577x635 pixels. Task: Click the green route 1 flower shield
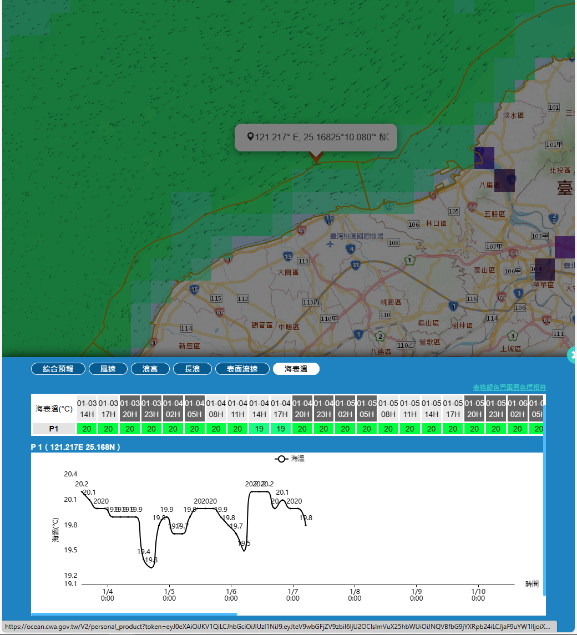click(x=409, y=260)
